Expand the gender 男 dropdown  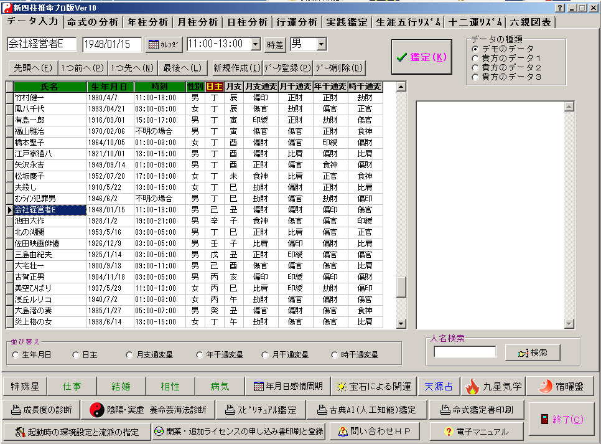click(x=322, y=44)
